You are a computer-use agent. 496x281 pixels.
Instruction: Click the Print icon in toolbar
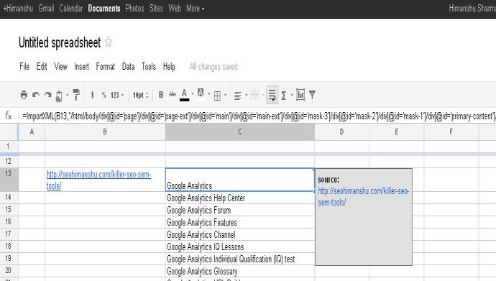24,95
